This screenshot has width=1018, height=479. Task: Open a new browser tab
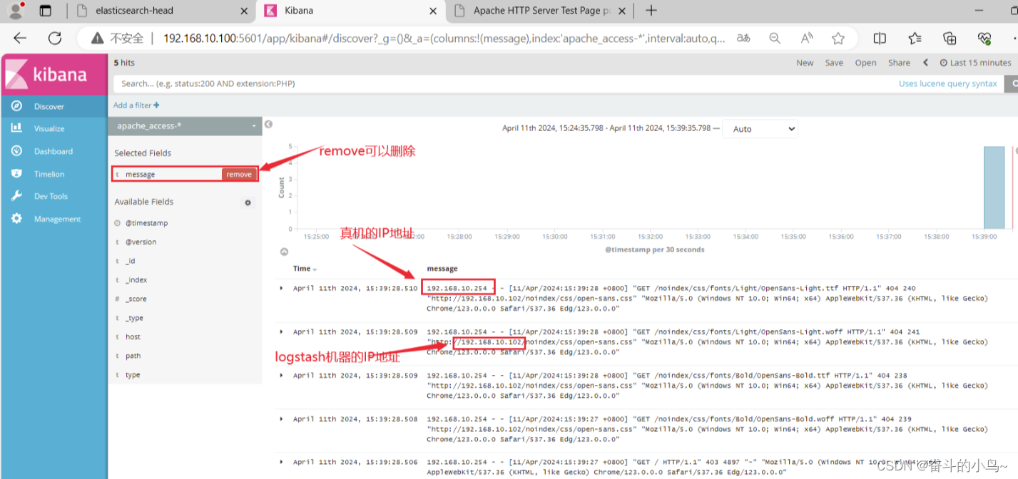point(651,10)
